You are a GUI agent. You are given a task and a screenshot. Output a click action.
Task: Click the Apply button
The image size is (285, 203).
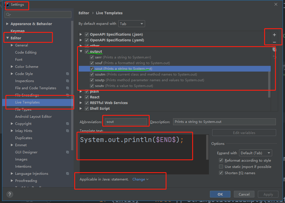(x=268, y=194)
